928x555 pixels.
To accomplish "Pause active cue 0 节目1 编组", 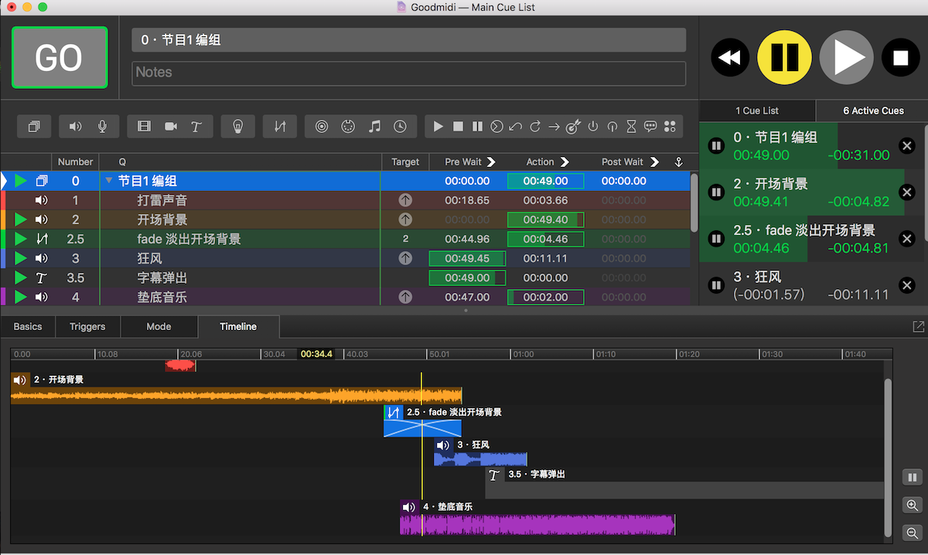I will pos(716,146).
